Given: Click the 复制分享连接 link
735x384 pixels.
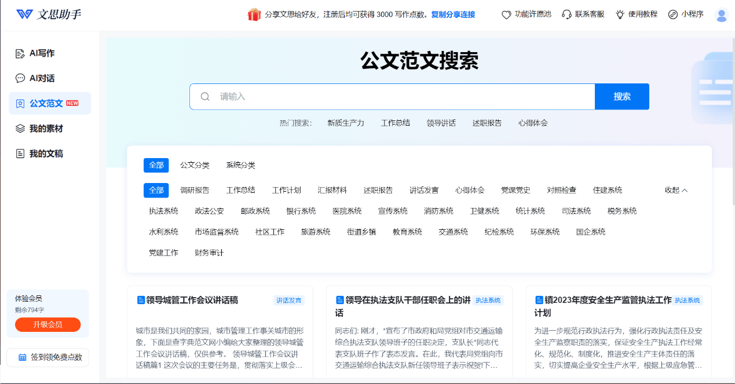Looking at the screenshot, I should [x=453, y=14].
